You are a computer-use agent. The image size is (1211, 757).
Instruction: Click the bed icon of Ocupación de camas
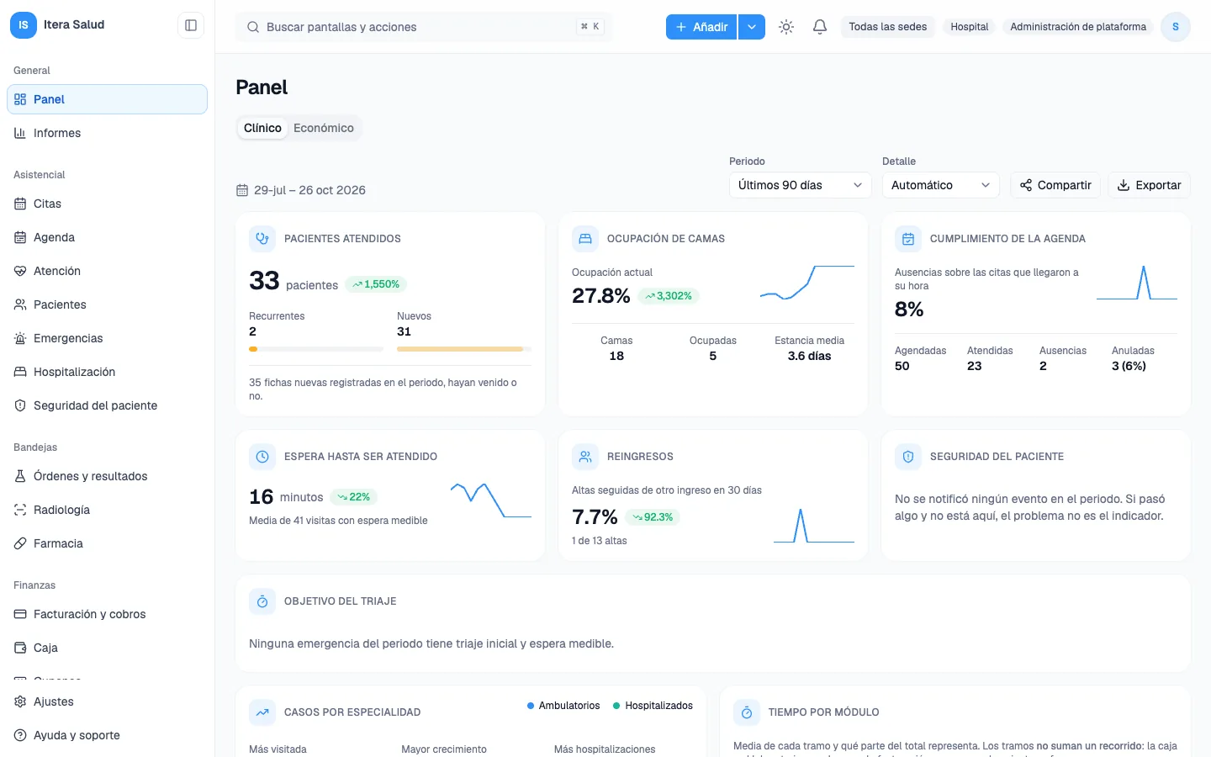[585, 239]
